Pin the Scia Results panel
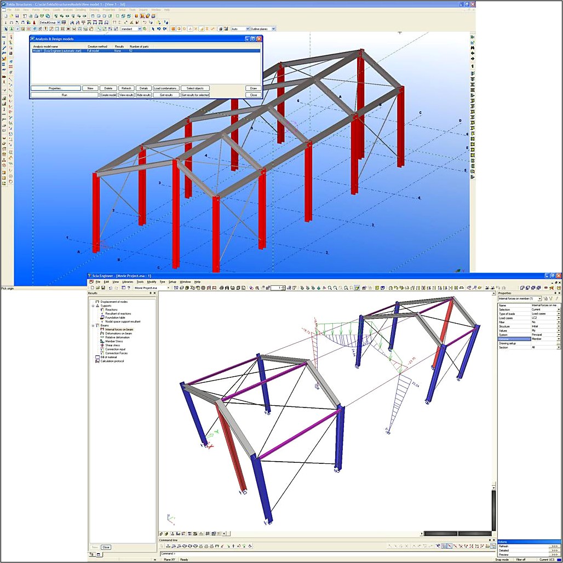This screenshot has width=563, height=563. (151, 293)
